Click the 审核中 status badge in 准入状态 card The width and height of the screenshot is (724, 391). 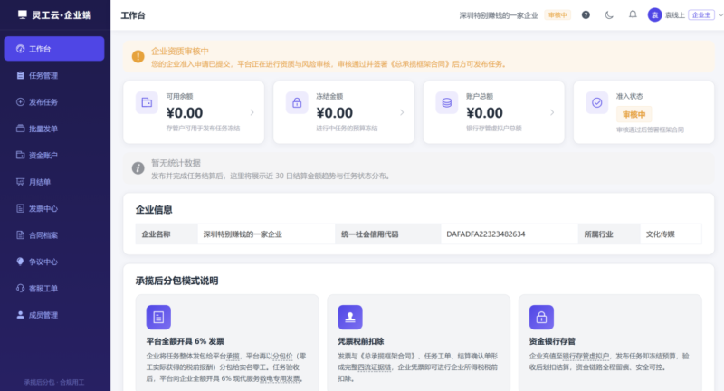(x=633, y=114)
